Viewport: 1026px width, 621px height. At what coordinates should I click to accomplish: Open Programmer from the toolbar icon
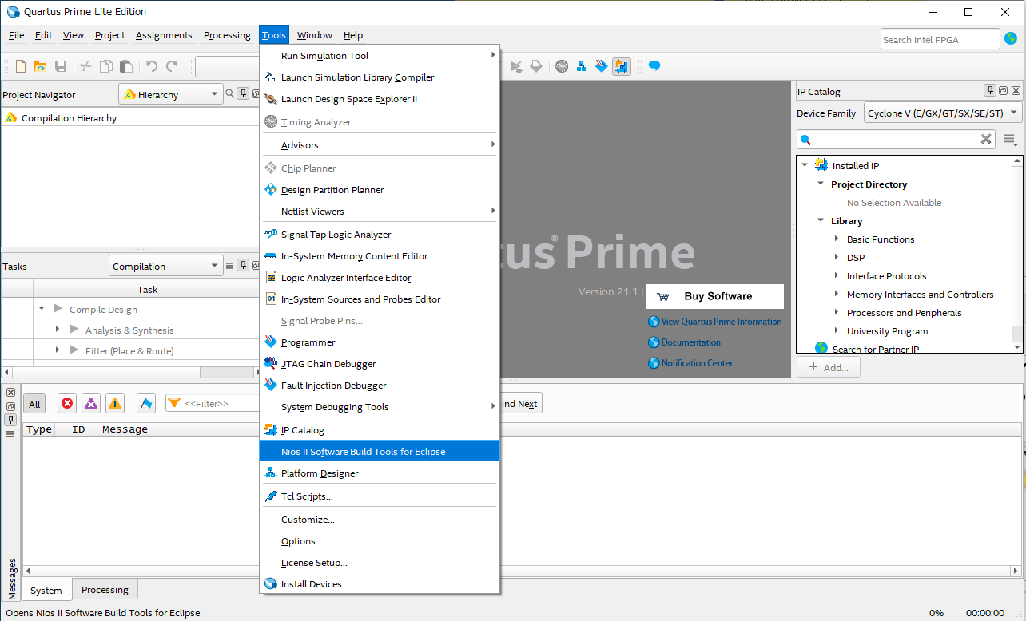(x=602, y=66)
